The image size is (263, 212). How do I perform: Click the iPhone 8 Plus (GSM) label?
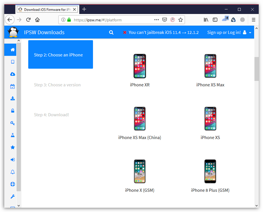click(x=210, y=190)
